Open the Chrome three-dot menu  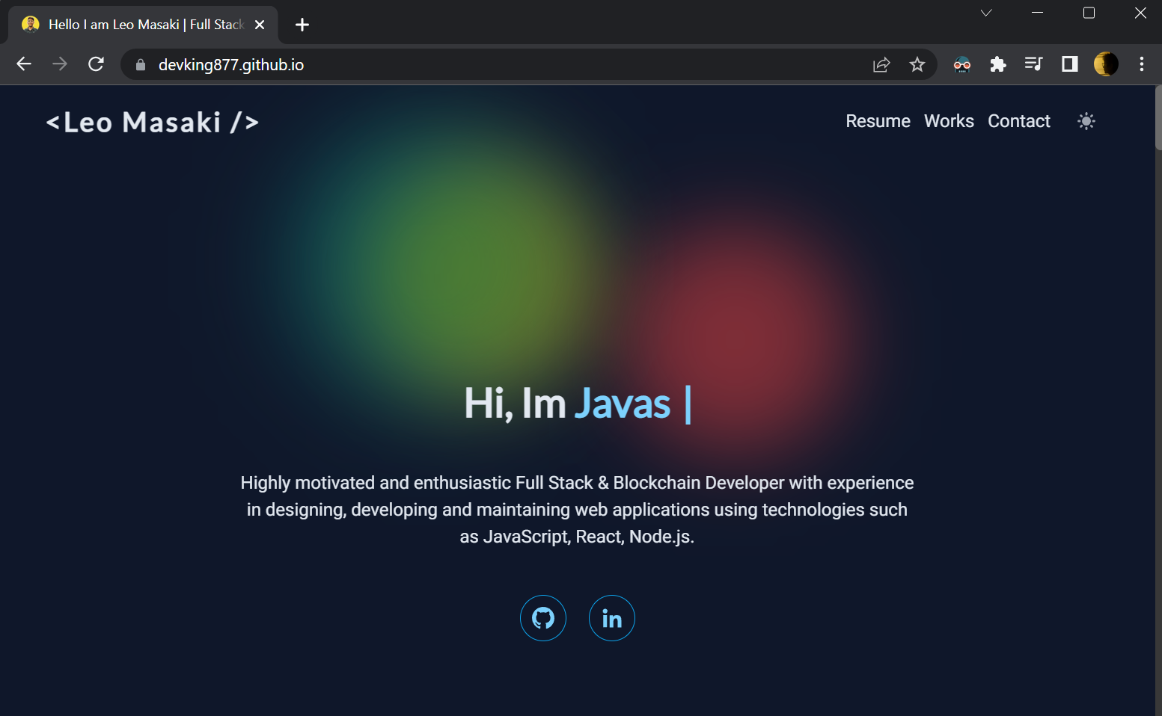1141,64
